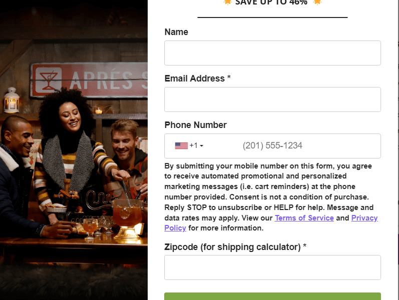Click the Name field label
Viewport: 399px width, 300px height.
176,32
